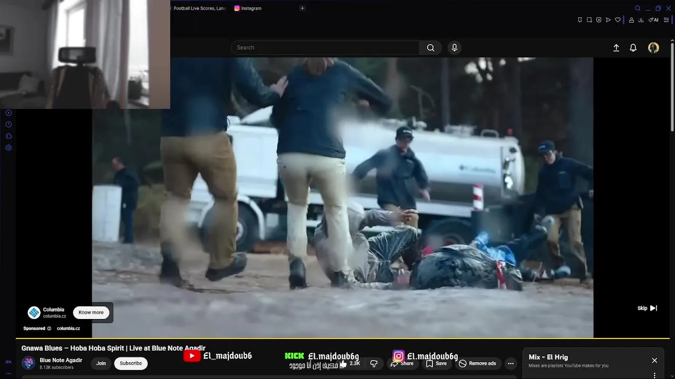The width and height of the screenshot is (675, 379).
Task: Open browser history clock icon in sidebar
Action: click(x=8, y=124)
